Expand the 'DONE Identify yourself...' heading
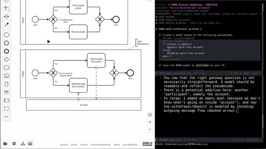Image resolution: width=266 pixels, height=149 pixels. (x=176, y=20)
